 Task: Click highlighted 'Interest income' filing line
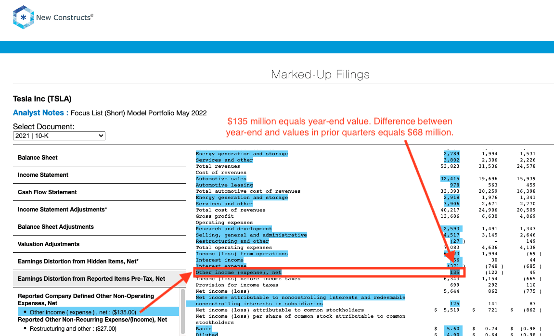(219, 260)
